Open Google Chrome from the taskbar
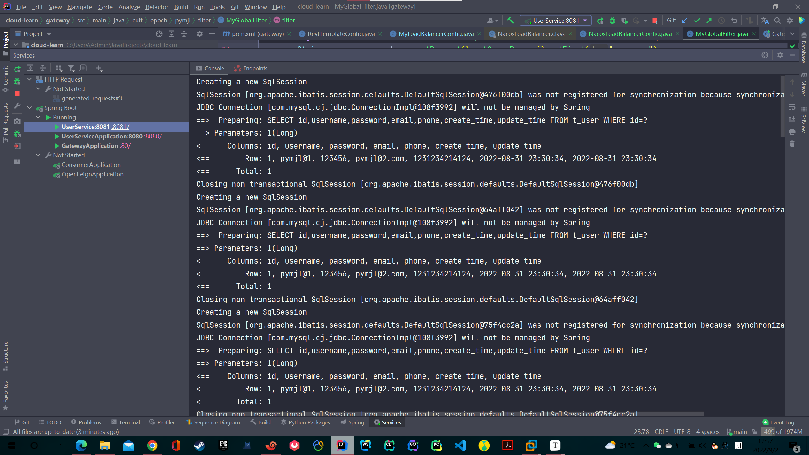This screenshot has width=809, height=455. pyautogui.click(x=152, y=446)
